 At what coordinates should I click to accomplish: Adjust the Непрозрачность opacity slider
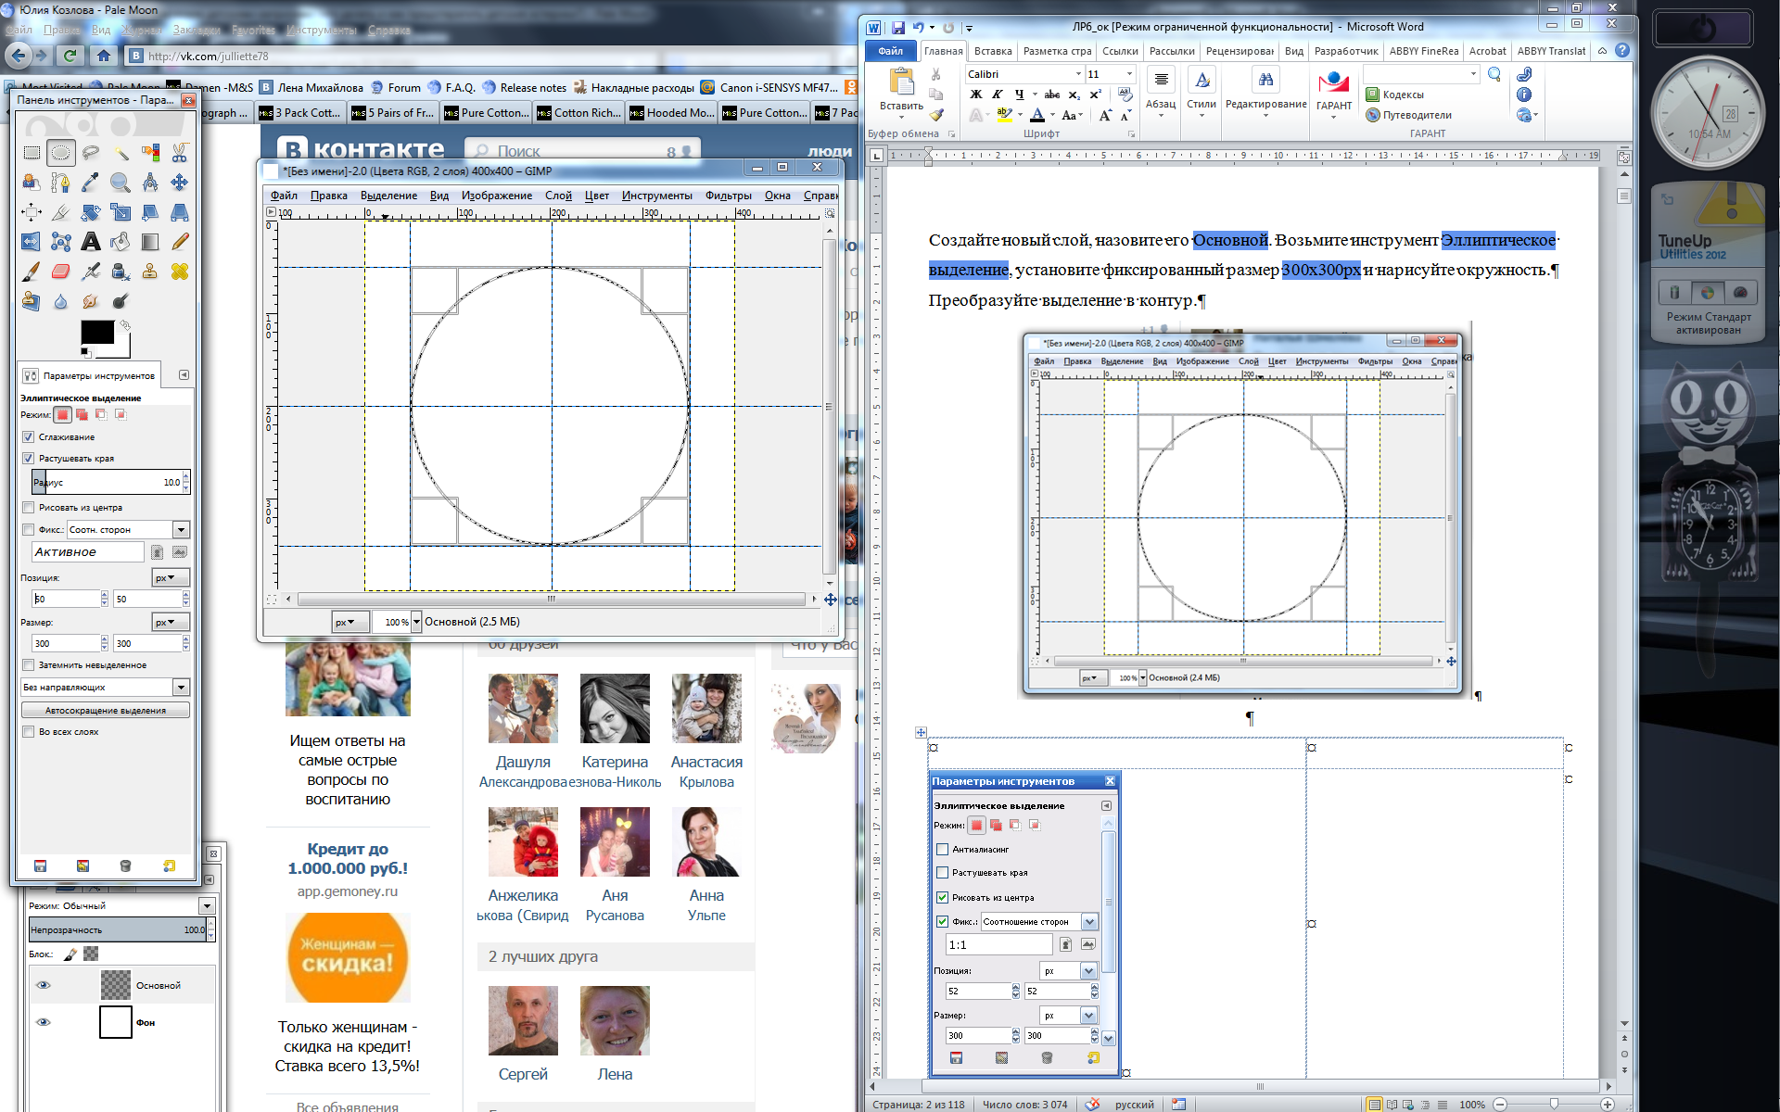118,929
